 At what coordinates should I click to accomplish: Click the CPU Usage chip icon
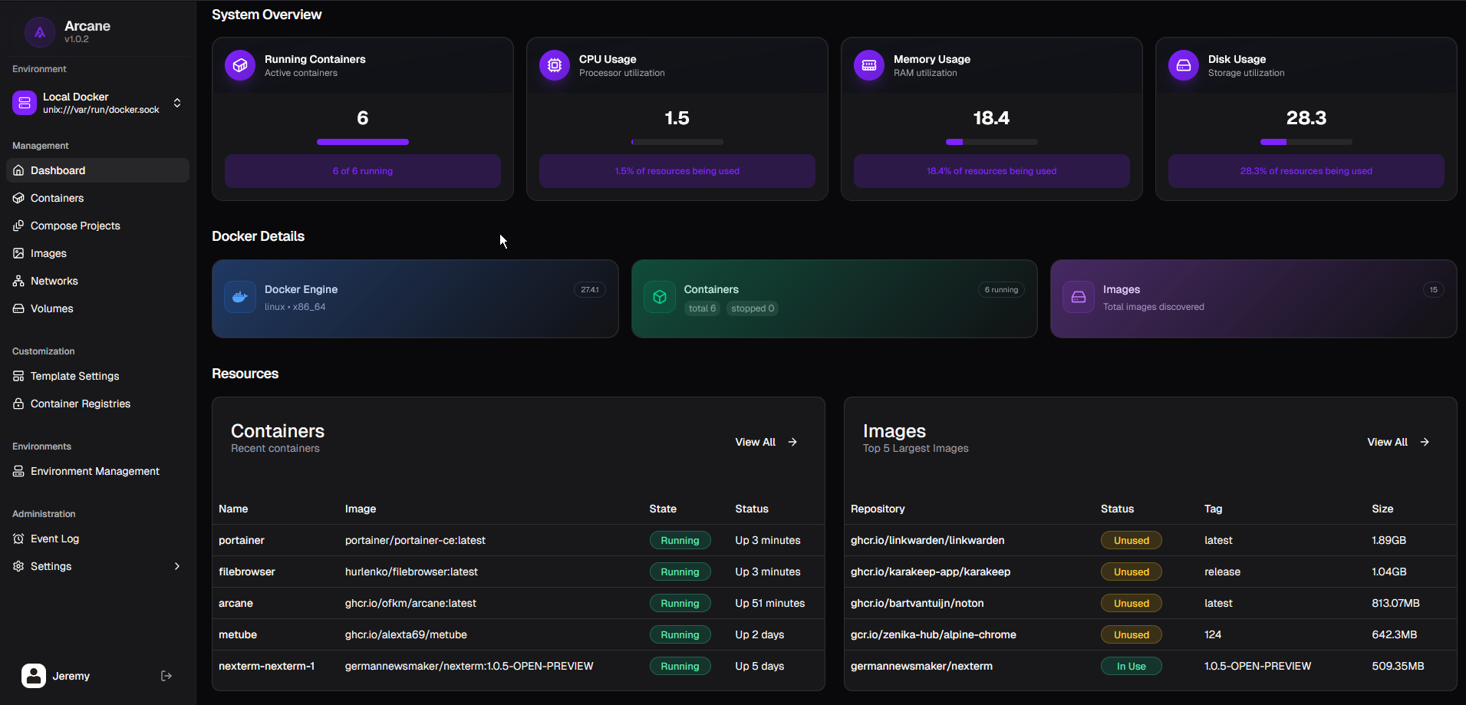coord(555,65)
